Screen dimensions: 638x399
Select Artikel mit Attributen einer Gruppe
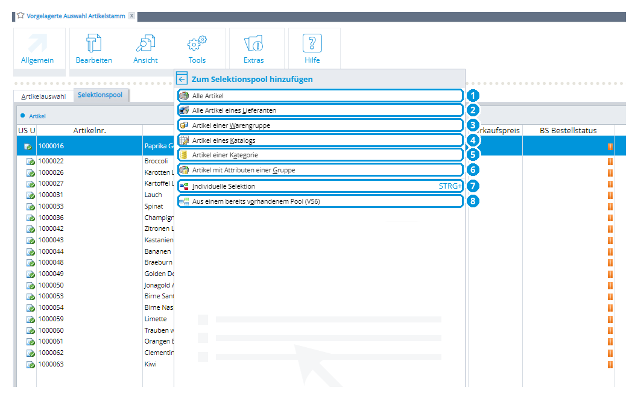coord(320,170)
